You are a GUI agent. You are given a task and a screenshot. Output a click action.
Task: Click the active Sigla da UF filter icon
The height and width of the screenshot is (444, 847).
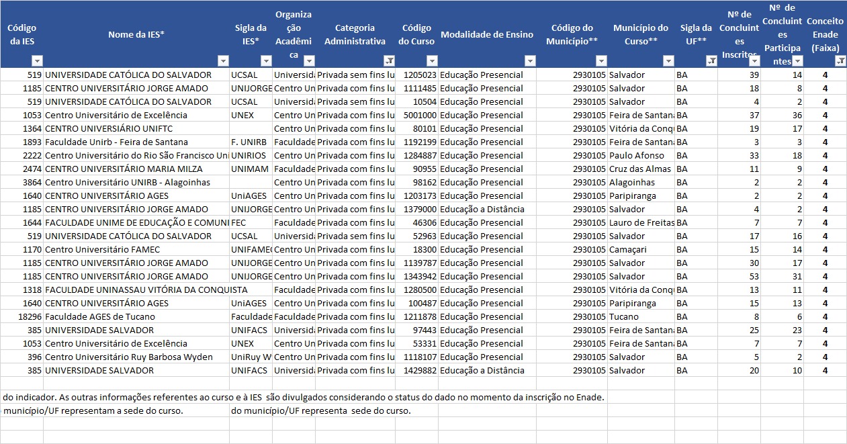(x=711, y=61)
